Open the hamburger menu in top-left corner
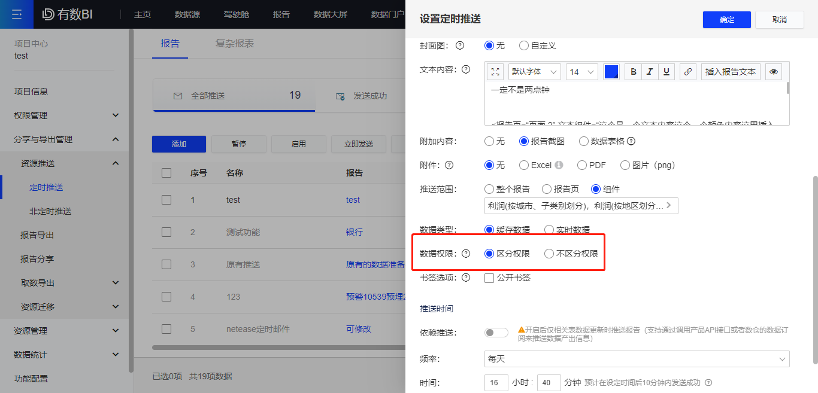818x393 pixels. 16,14
